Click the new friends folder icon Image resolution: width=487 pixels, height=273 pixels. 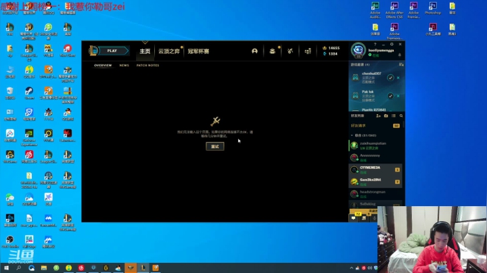click(386, 116)
